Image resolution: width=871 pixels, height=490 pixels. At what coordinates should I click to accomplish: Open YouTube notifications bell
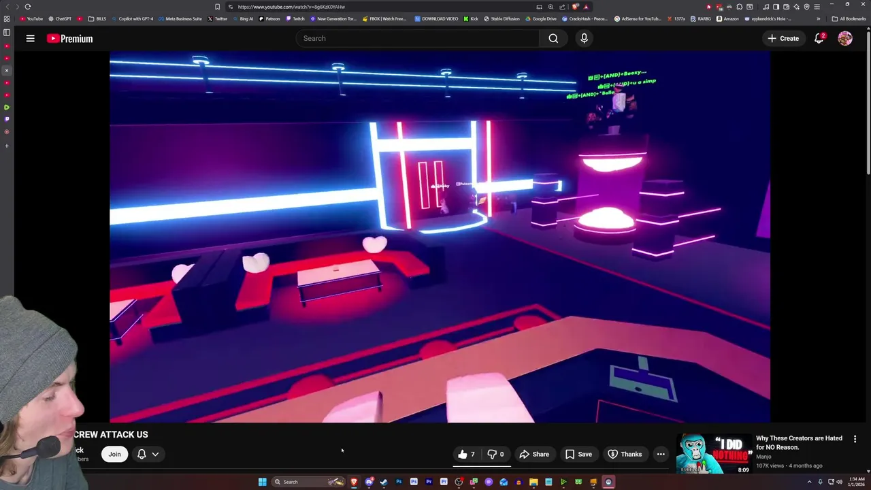tap(819, 38)
